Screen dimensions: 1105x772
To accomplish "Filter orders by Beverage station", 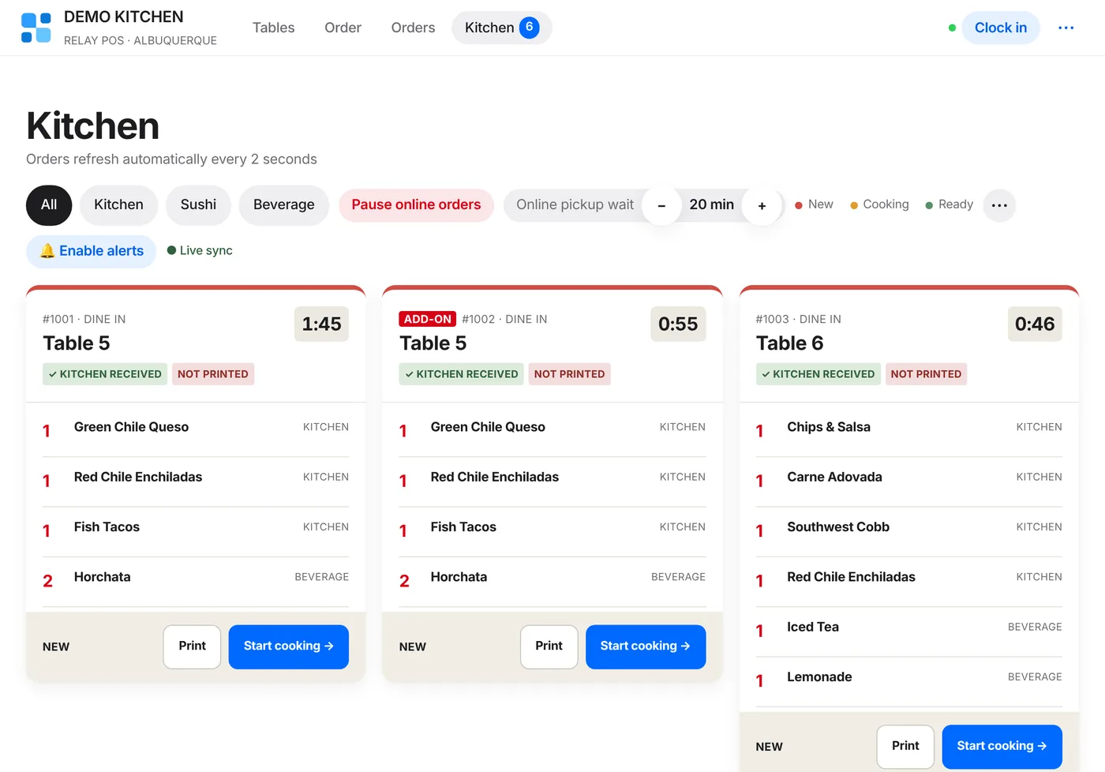I will tap(284, 205).
